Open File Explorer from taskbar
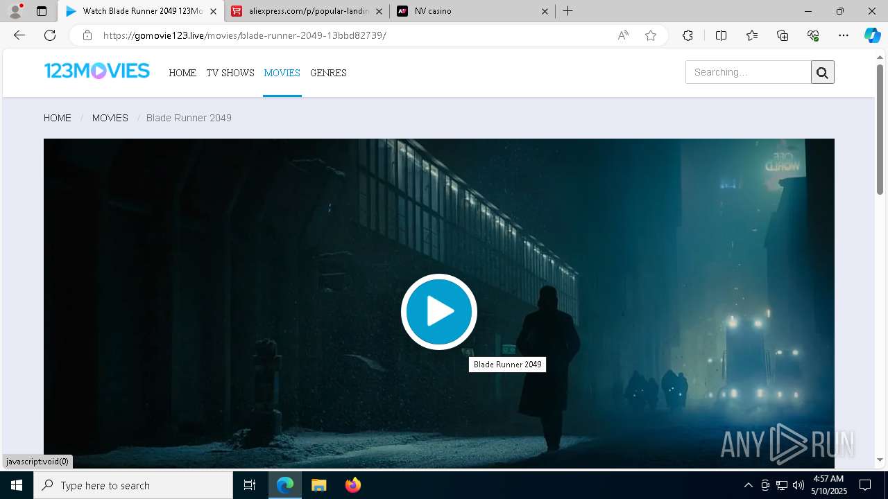This screenshot has height=499, width=888. coord(318,485)
